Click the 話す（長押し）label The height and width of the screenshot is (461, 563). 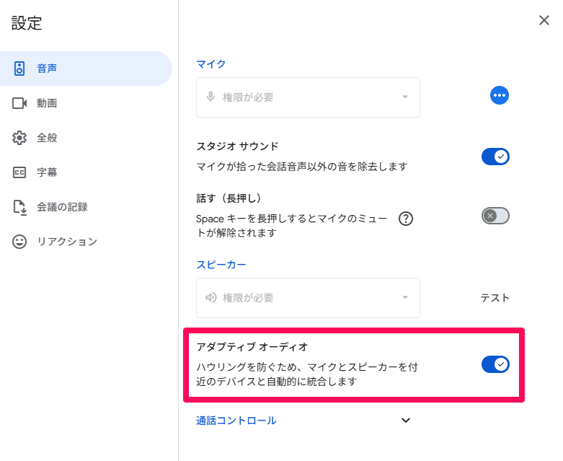[x=229, y=198]
